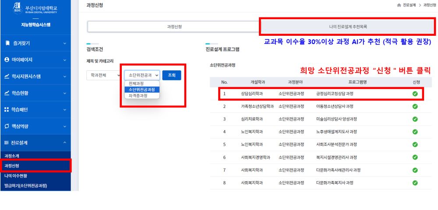
Task: Click the 학습패턴 grid icon
Action: tap(7, 110)
